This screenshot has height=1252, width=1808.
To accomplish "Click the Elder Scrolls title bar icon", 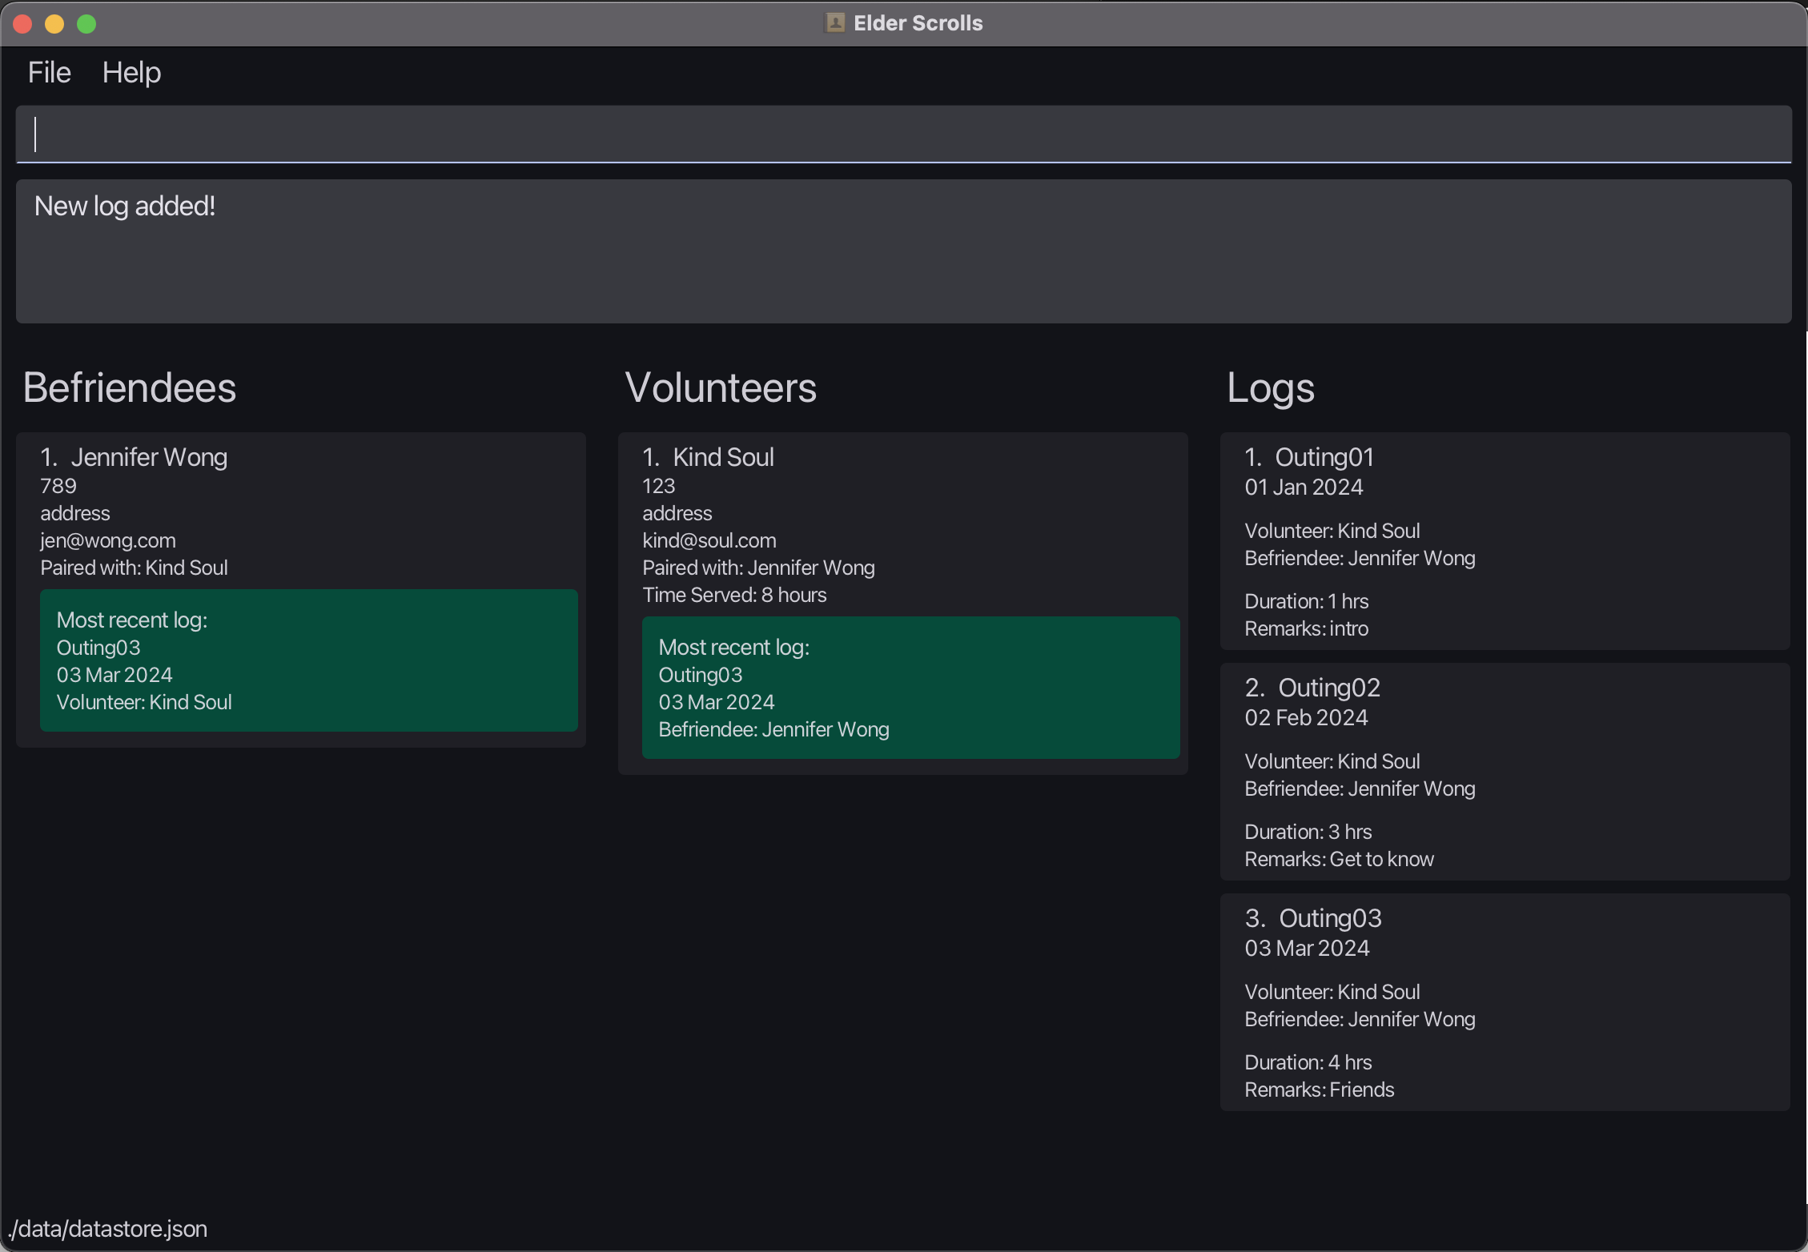I will coord(834,22).
